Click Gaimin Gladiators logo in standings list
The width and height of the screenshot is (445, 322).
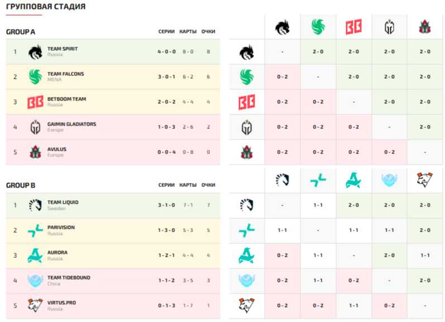pyautogui.click(x=35, y=127)
